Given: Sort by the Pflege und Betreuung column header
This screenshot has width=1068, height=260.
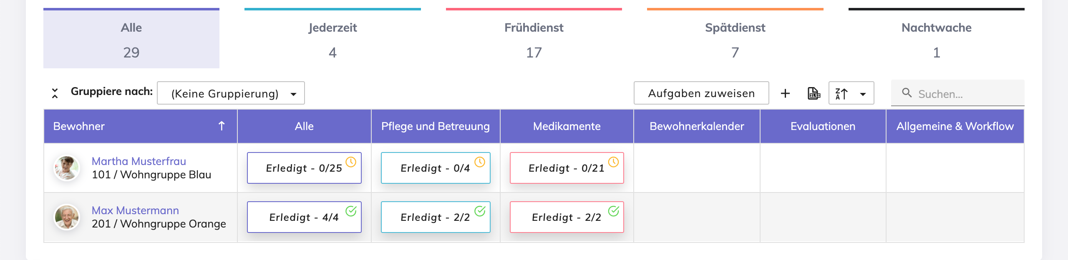Looking at the screenshot, I should (x=435, y=126).
